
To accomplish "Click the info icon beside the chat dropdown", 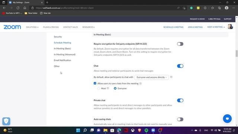I will click(171, 77).
